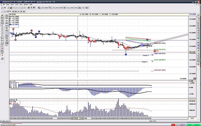
Task: Select the 5-minute timeframe button
Action: click(x=5, y=11)
